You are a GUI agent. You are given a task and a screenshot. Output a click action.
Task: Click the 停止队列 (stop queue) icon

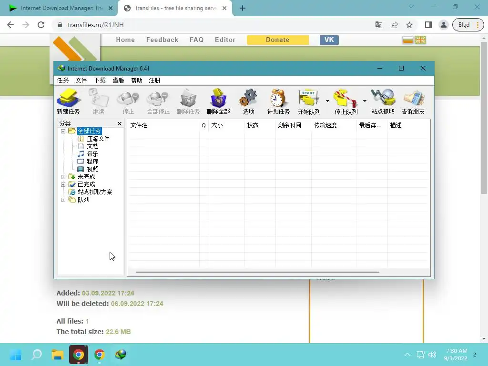coord(346,101)
